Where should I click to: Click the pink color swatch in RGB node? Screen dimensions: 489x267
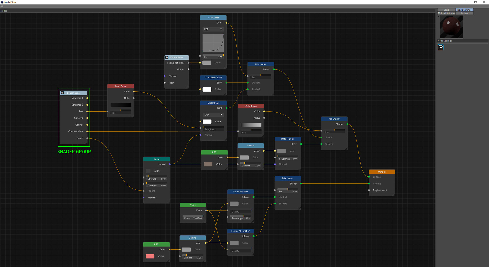coord(150,256)
